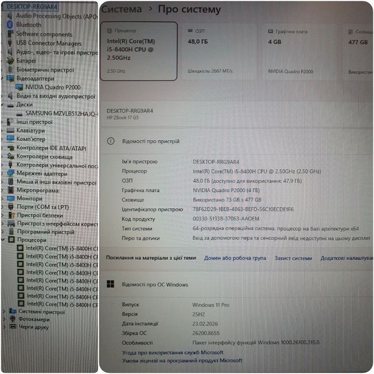
Task: Expand the Системні пристрої node
Action: [4, 311]
